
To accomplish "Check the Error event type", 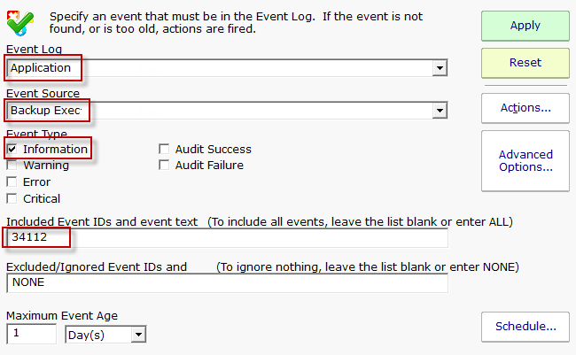I will tap(12, 182).
